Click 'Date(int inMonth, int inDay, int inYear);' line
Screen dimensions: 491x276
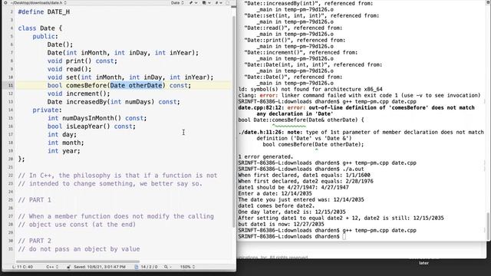(123, 53)
